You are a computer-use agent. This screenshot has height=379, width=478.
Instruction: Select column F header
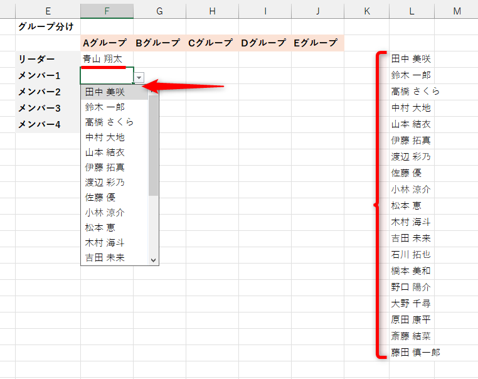tap(107, 11)
